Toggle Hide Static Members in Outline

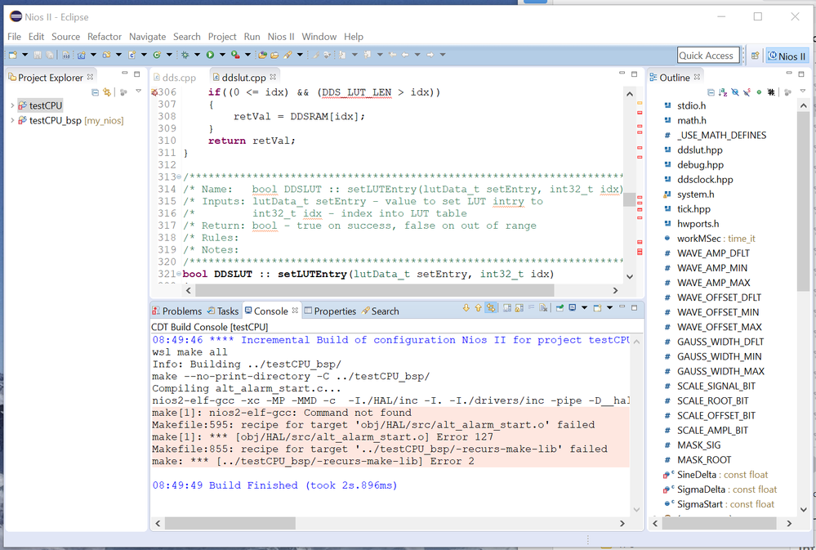coord(747,92)
